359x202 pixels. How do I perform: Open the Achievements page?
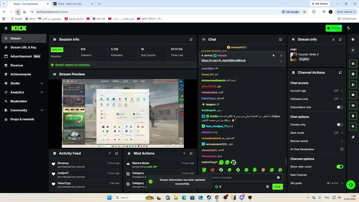click(24, 74)
